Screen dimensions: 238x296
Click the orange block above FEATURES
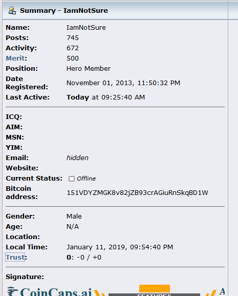click(155, 289)
